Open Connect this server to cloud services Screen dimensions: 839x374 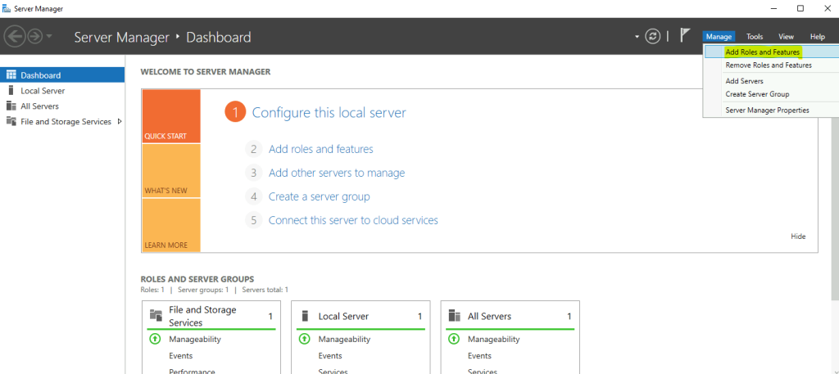[x=353, y=220]
